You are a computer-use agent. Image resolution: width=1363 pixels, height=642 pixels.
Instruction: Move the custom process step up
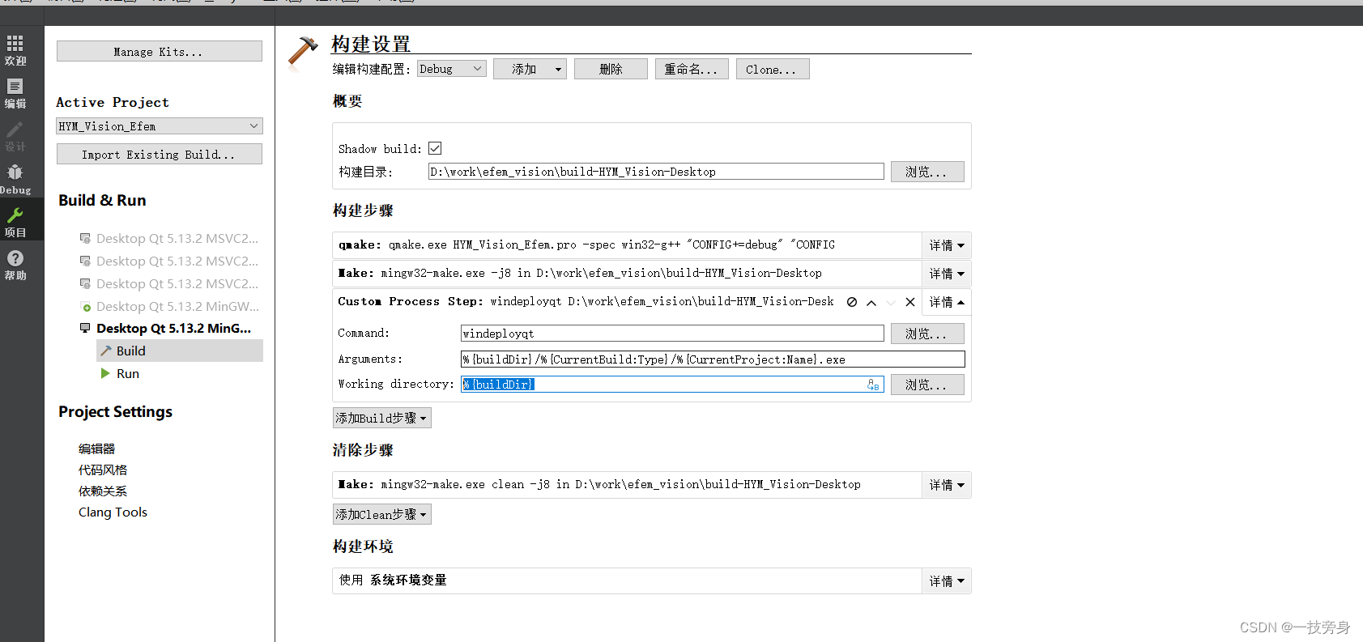pyautogui.click(x=871, y=302)
